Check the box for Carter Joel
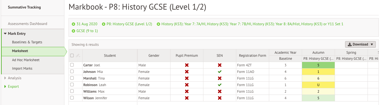This screenshot has height=105, width=381. 72,65
